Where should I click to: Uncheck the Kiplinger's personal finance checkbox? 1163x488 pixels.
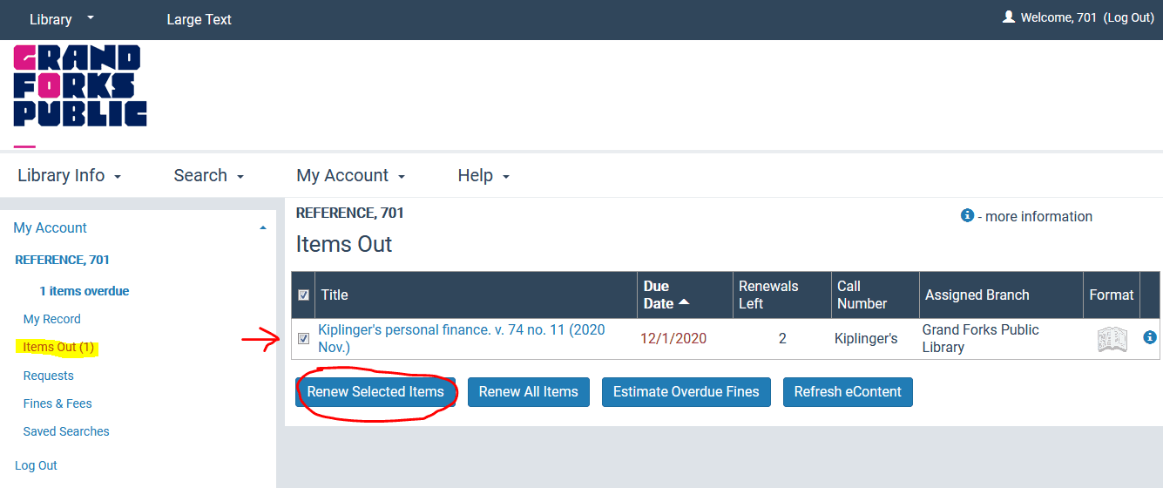303,338
